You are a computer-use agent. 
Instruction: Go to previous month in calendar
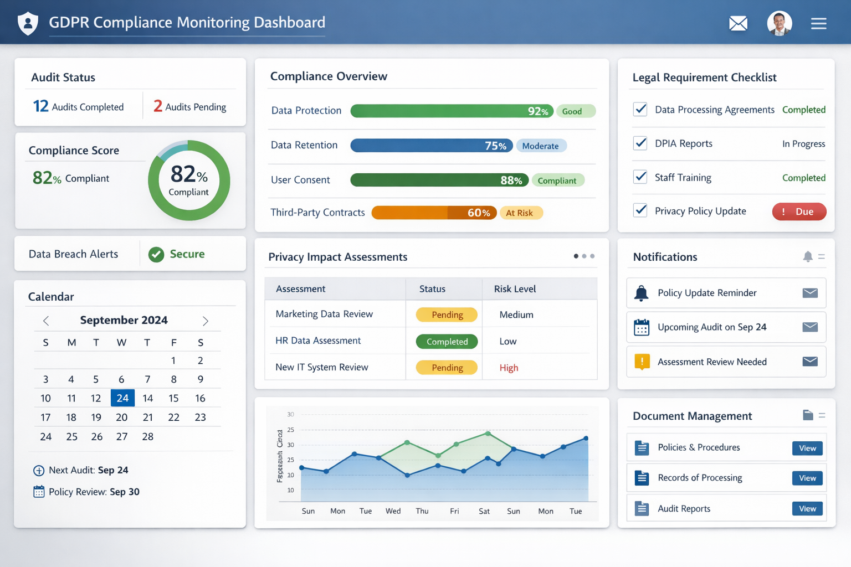tap(45, 320)
